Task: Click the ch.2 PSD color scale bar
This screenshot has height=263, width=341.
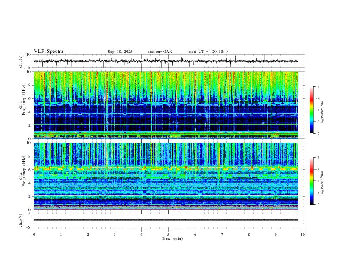Action: (312, 181)
